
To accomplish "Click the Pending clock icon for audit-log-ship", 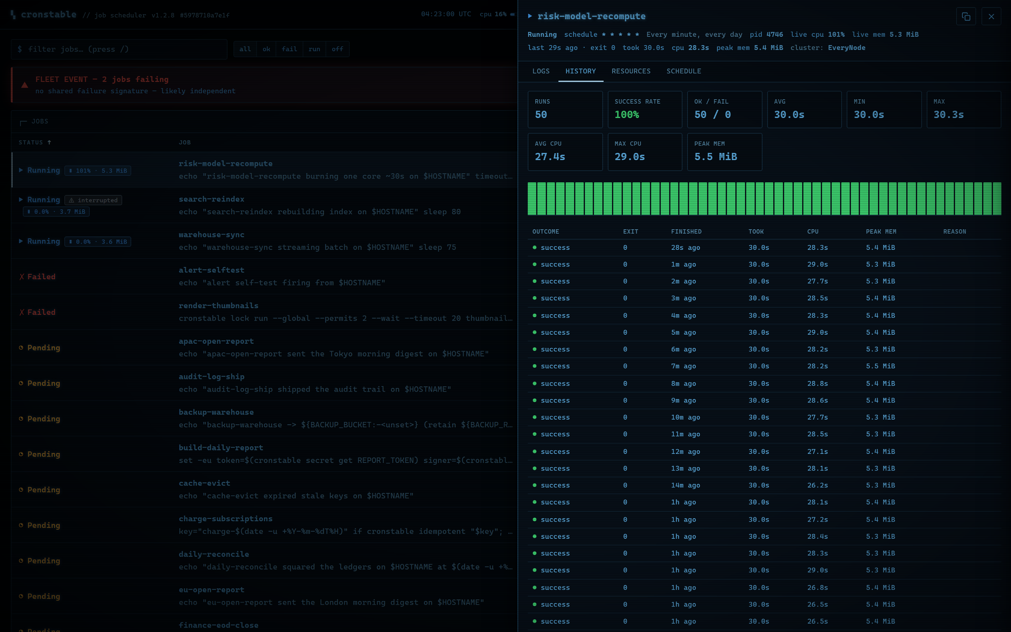I will click(x=21, y=383).
